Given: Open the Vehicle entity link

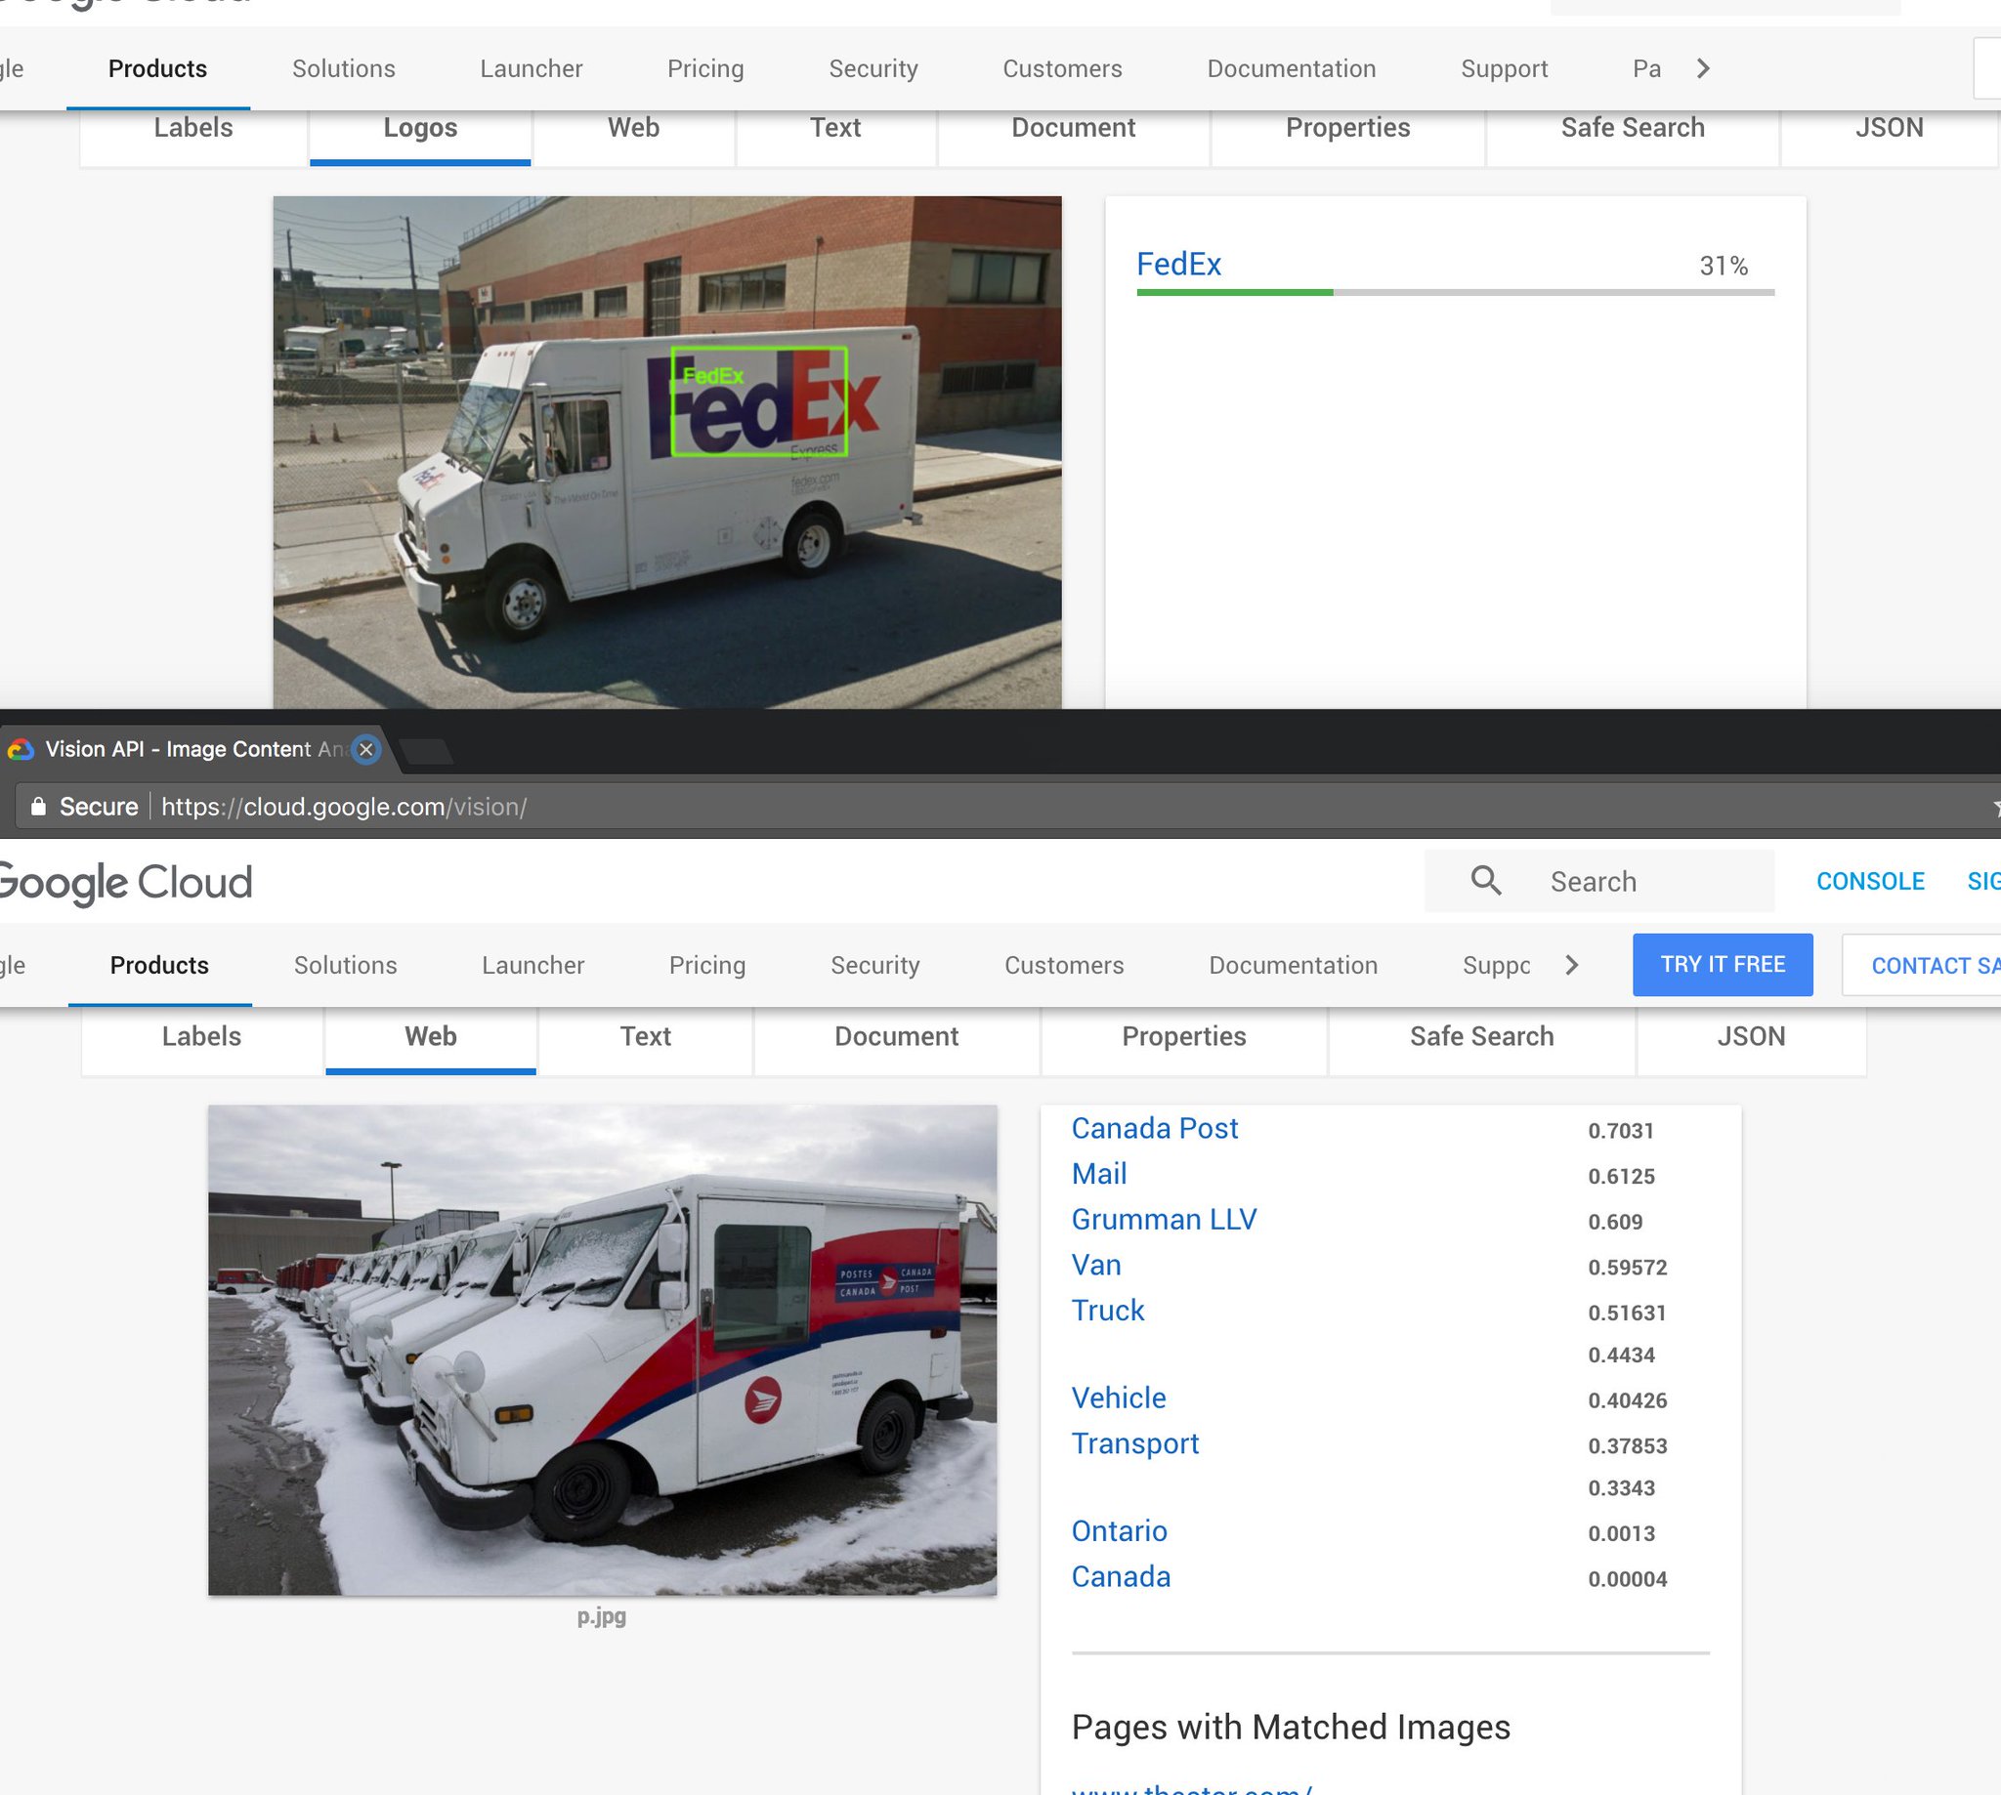Looking at the screenshot, I should [1119, 1398].
